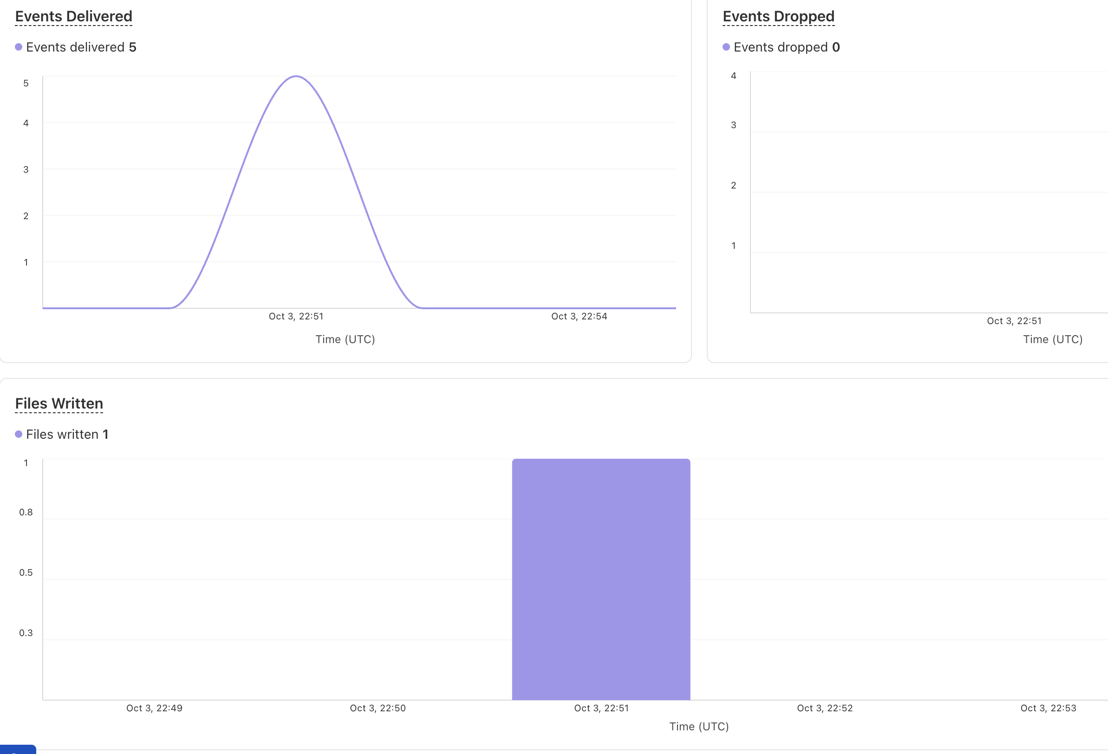The width and height of the screenshot is (1108, 754).
Task: Click the peak of the Events Delivered line
Action: coord(296,76)
